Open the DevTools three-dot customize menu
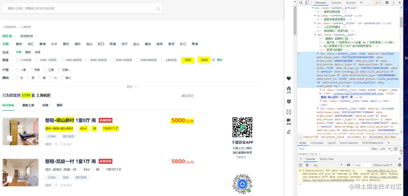Viewport: 408px width, 196px height. click(393, 3)
